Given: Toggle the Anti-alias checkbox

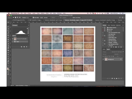Looking at the screenshot, I should [x=33, y=18].
